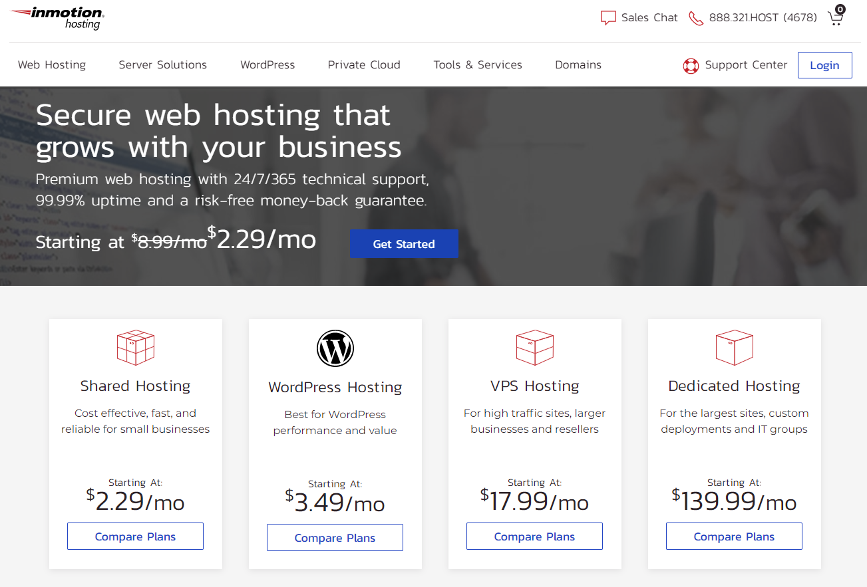Click 'Cost effective, fast, and reliable' description
This screenshot has height=587, width=867.
pos(136,421)
